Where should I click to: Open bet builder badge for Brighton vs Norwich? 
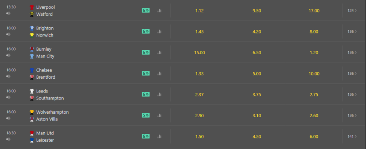[x=146, y=31]
